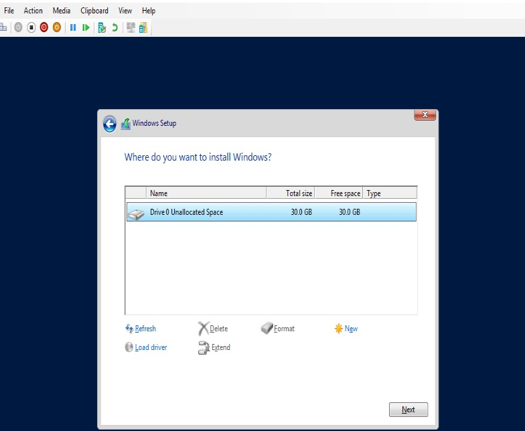This screenshot has height=431, width=525.
Task: Click the Format drive icon
Action: tap(267, 328)
